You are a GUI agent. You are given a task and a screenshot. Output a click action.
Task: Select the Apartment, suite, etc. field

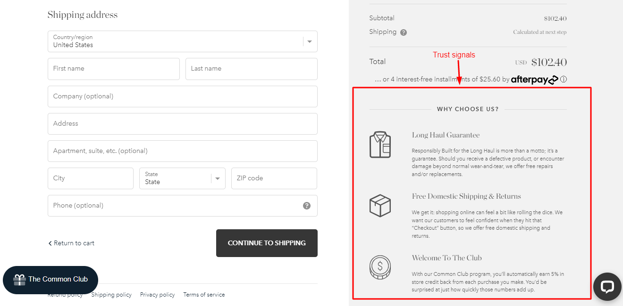click(183, 151)
